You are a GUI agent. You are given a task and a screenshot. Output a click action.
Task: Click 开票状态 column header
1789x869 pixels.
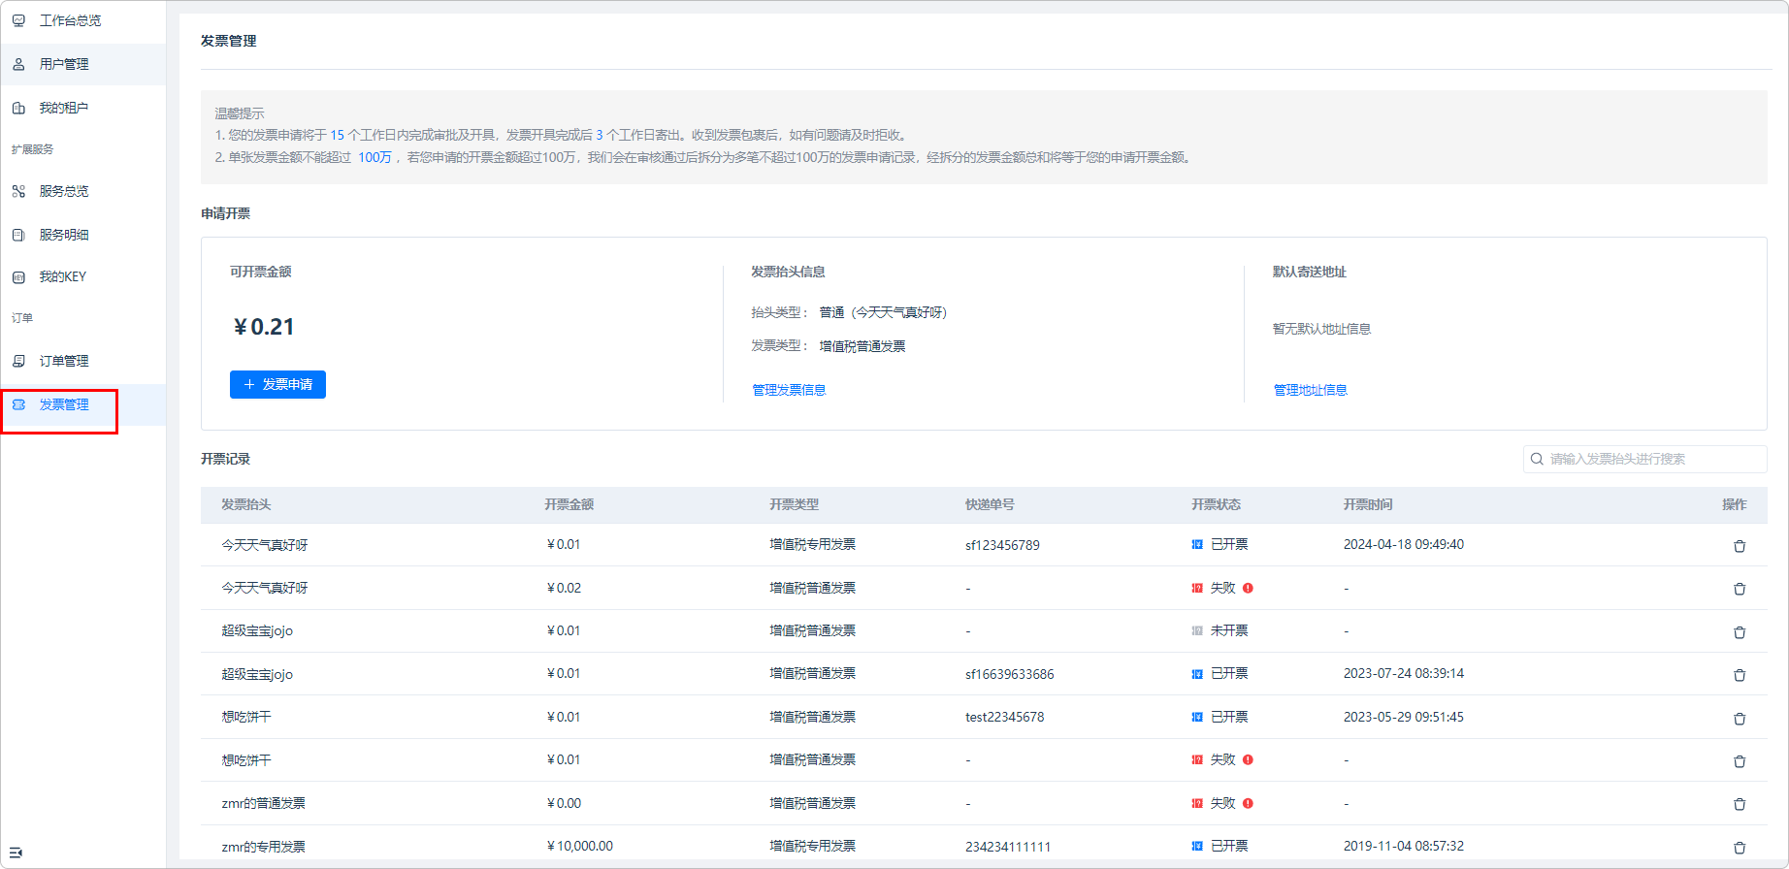[1217, 504]
